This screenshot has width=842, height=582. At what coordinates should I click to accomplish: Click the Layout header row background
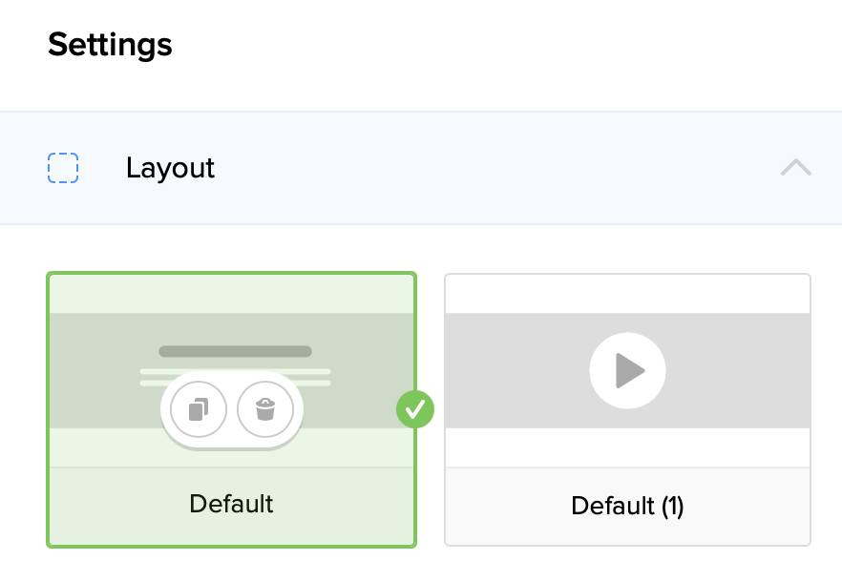point(477,168)
